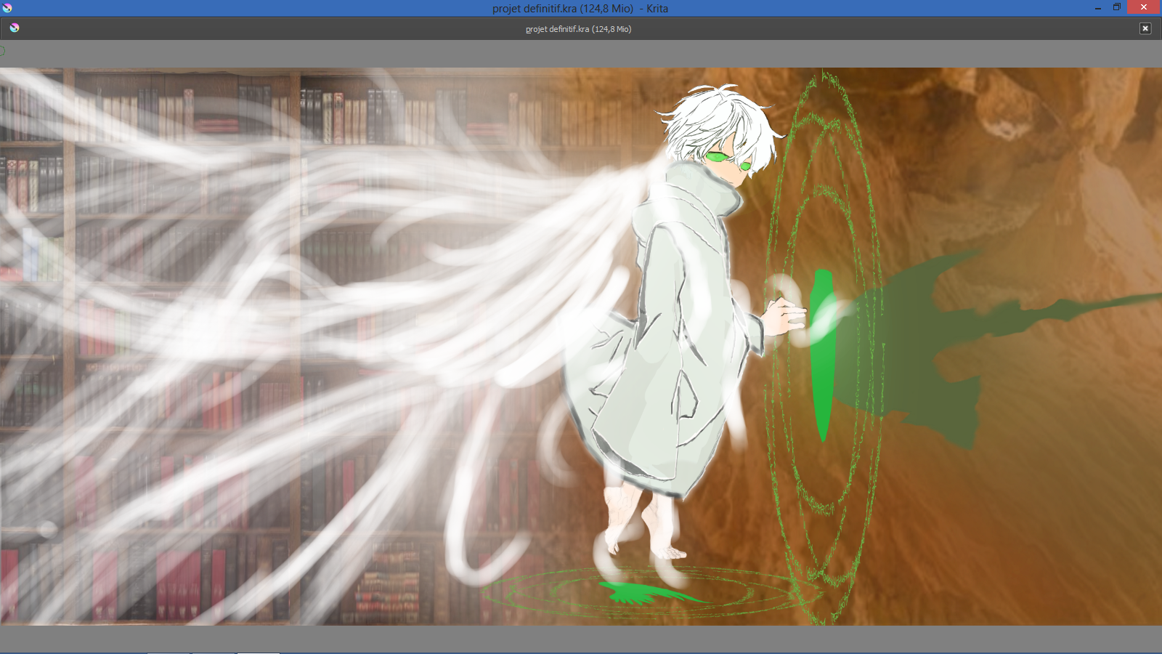Click the small green circle above canvas

pos(1,51)
